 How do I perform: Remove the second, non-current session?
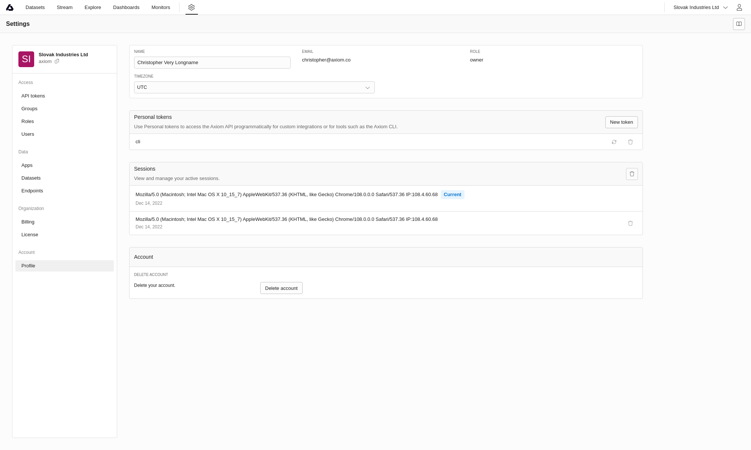click(x=630, y=223)
